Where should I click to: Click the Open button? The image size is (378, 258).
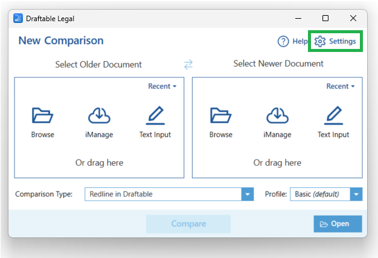pyautogui.click(x=338, y=224)
